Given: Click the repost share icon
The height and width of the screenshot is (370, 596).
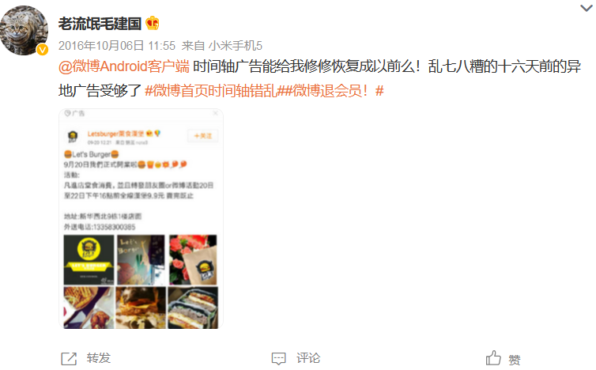Looking at the screenshot, I should click(69, 359).
